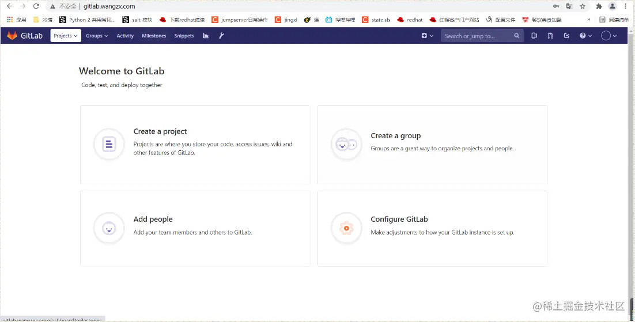The image size is (635, 322).
Task: Open the Apps (应用) bookmarks shortcut
Action: pyautogui.click(x=17, y=20)
